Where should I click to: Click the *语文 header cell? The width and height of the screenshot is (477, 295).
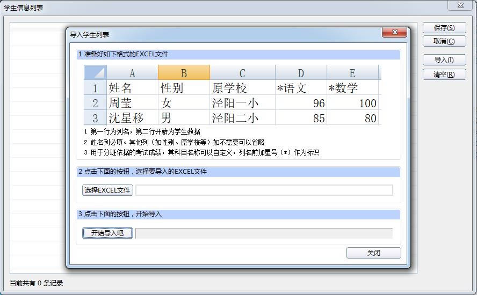point(301,88)
